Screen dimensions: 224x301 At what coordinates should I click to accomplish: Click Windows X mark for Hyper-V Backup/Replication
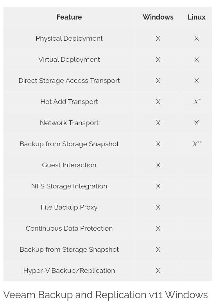[x=158, y=271]
